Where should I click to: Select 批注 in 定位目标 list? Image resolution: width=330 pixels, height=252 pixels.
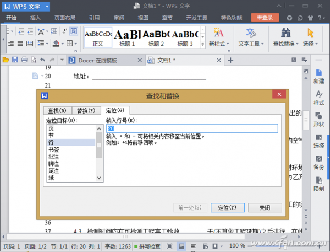(71, 157)
